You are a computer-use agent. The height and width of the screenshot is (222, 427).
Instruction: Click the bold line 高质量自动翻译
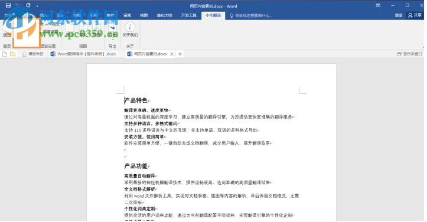140,176
